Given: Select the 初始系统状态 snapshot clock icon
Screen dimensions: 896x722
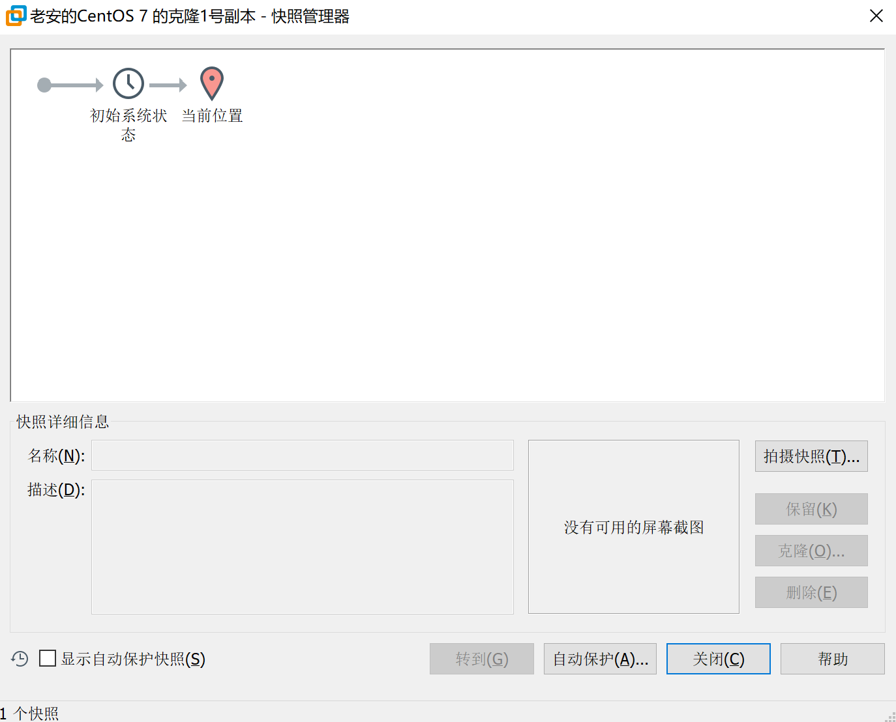Looking at the screenshot, I should pyautogui.click(x=128, y=84).
